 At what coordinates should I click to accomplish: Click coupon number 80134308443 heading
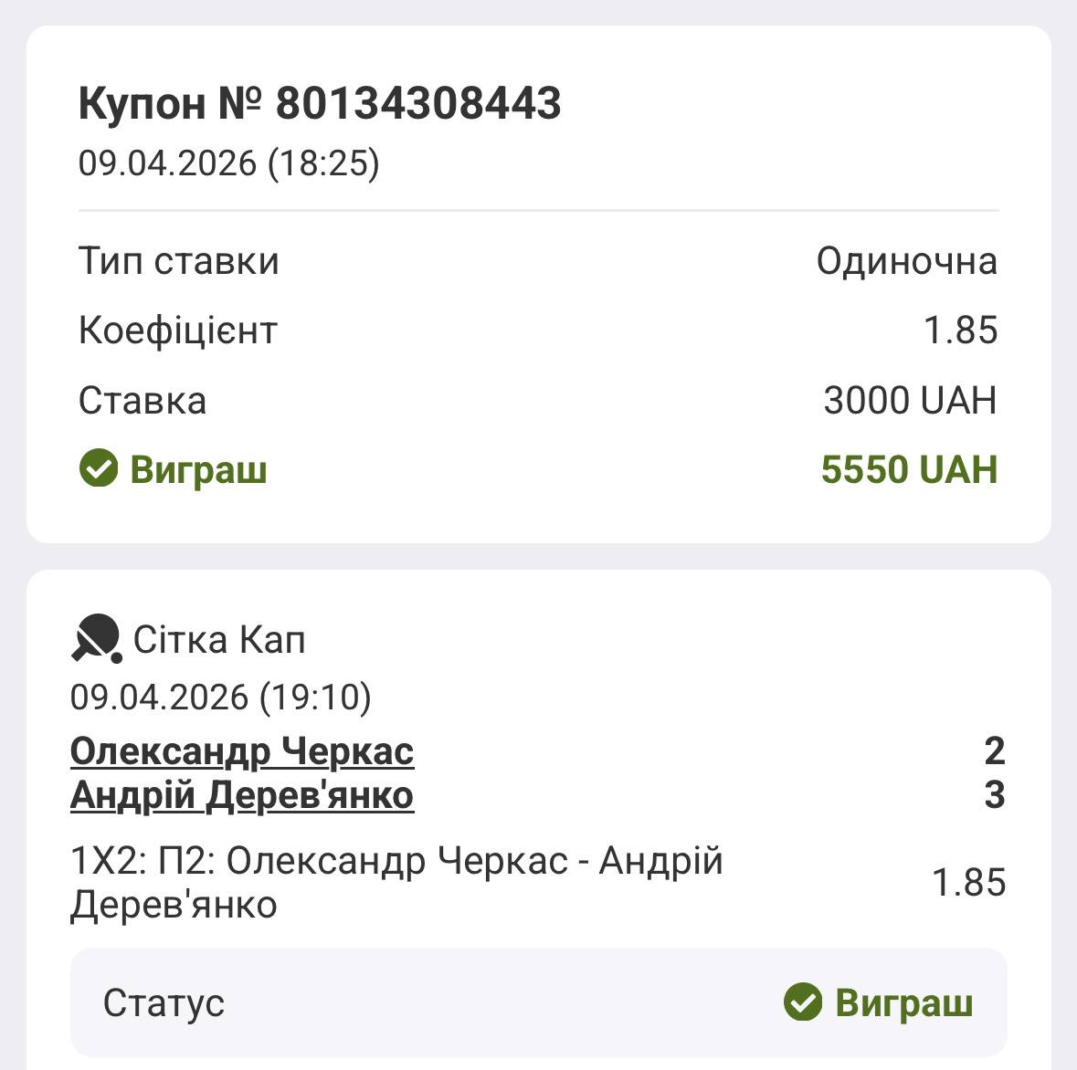point(320,103)
